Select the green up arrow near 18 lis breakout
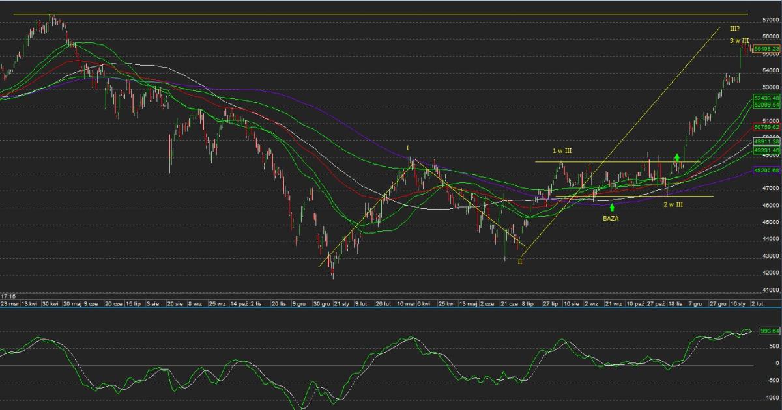Screen dimensions: 782x410 click(x=678, y=157)
